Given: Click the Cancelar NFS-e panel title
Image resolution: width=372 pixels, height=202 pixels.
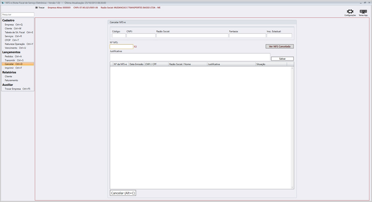Looking at the screenshot, I should coord(118,22).
